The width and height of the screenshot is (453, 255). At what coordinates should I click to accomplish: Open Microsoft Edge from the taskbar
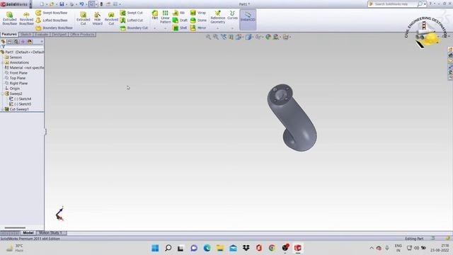point(207,248)
